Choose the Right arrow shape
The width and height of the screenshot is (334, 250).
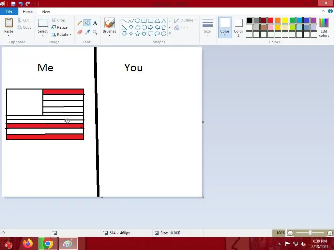click(x=151, y=27)
